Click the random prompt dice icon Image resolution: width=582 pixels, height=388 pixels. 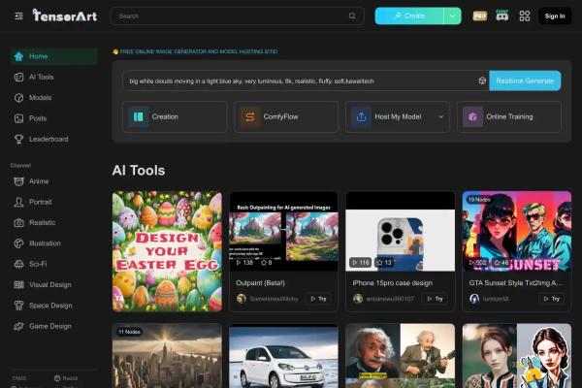click(x=482, y=81)
